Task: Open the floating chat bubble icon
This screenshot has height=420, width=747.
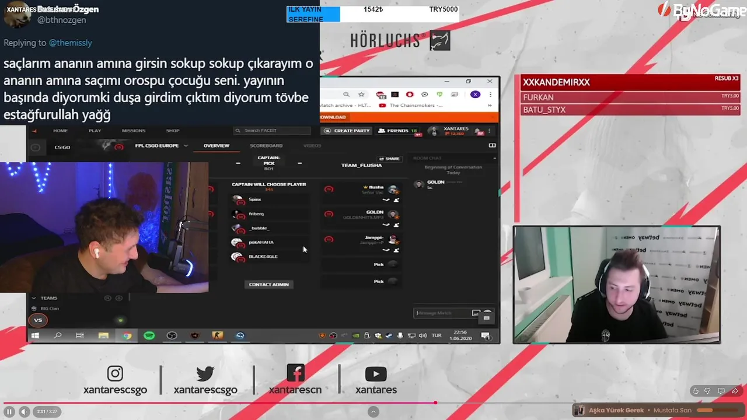Action: (486, 318)
